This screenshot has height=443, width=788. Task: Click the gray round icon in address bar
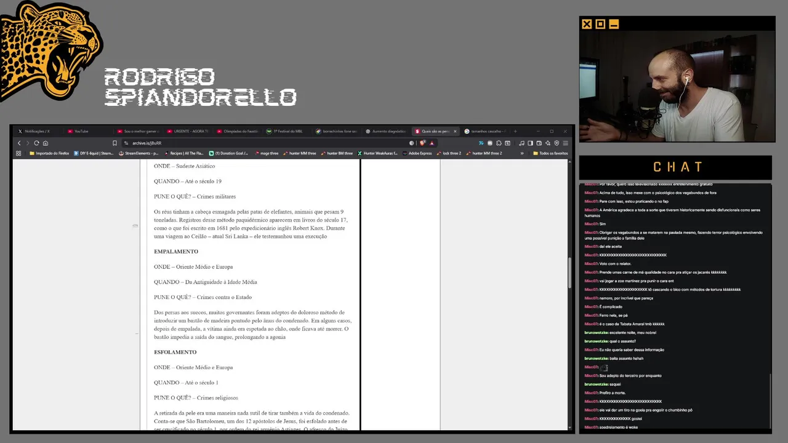(411, 143)
